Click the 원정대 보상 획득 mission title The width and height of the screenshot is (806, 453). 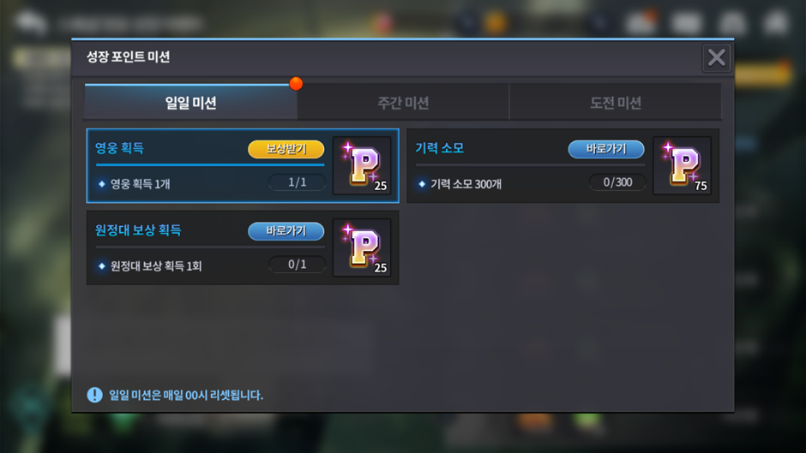coord(138,230)
